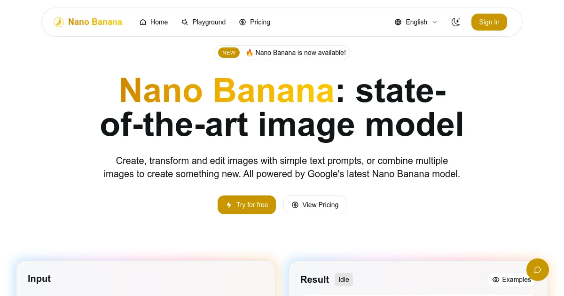Image resolution: width=564 pixels, height=296 pixels.
Task: Click the Pricing icon in the navbar
Action: click(243, 22)
